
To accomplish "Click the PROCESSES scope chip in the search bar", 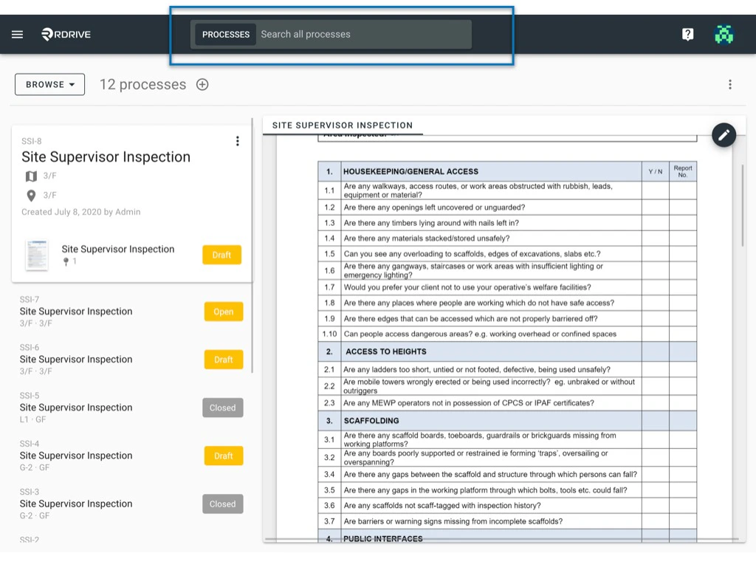I will [224, 34].
